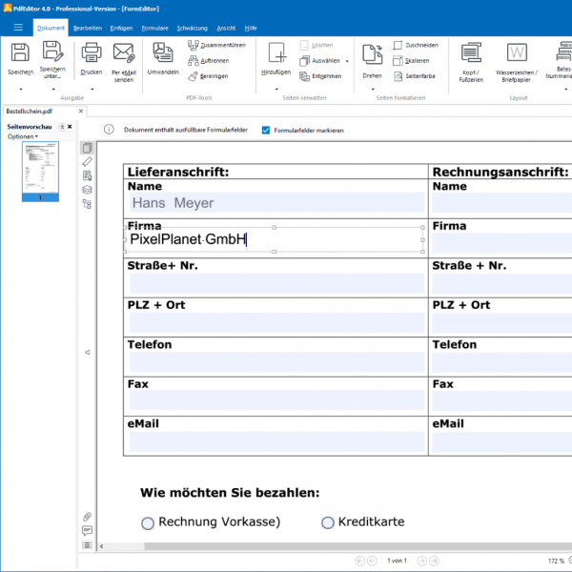Choose the Kreditkarte payment option
This screenshot has height=572, width=572.
(x=328, y=522)
